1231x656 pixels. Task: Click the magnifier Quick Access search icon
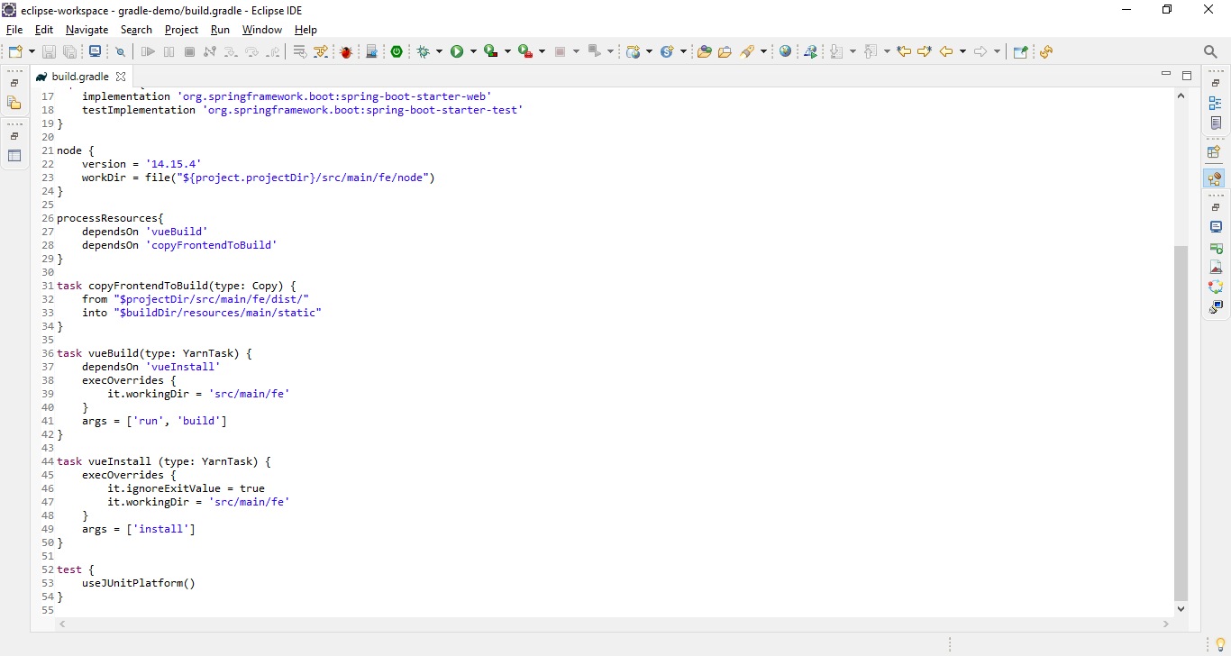(1210, 51)
